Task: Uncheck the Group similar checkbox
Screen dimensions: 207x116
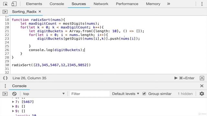Action: 144,94
